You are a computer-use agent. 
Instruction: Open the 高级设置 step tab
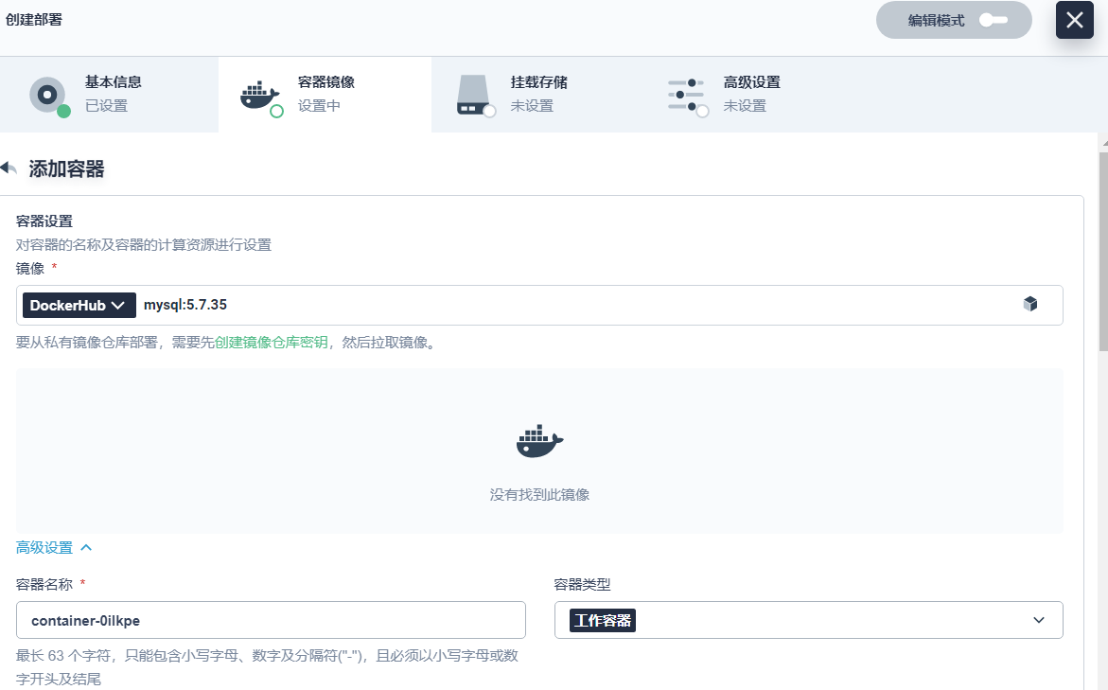(750, 94)
